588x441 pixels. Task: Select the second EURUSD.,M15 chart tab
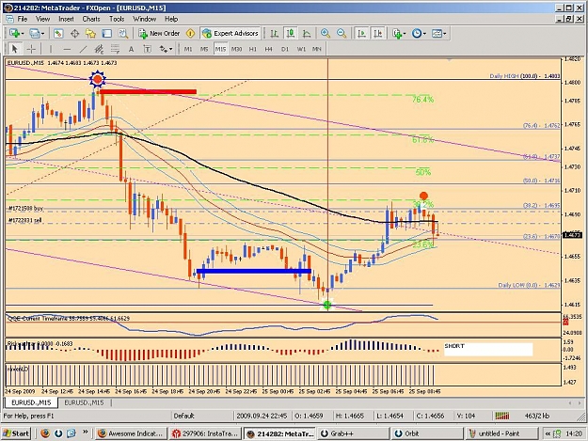pos(84,402)
